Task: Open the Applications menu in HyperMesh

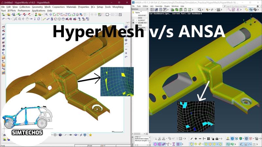Action: (39, 10)
